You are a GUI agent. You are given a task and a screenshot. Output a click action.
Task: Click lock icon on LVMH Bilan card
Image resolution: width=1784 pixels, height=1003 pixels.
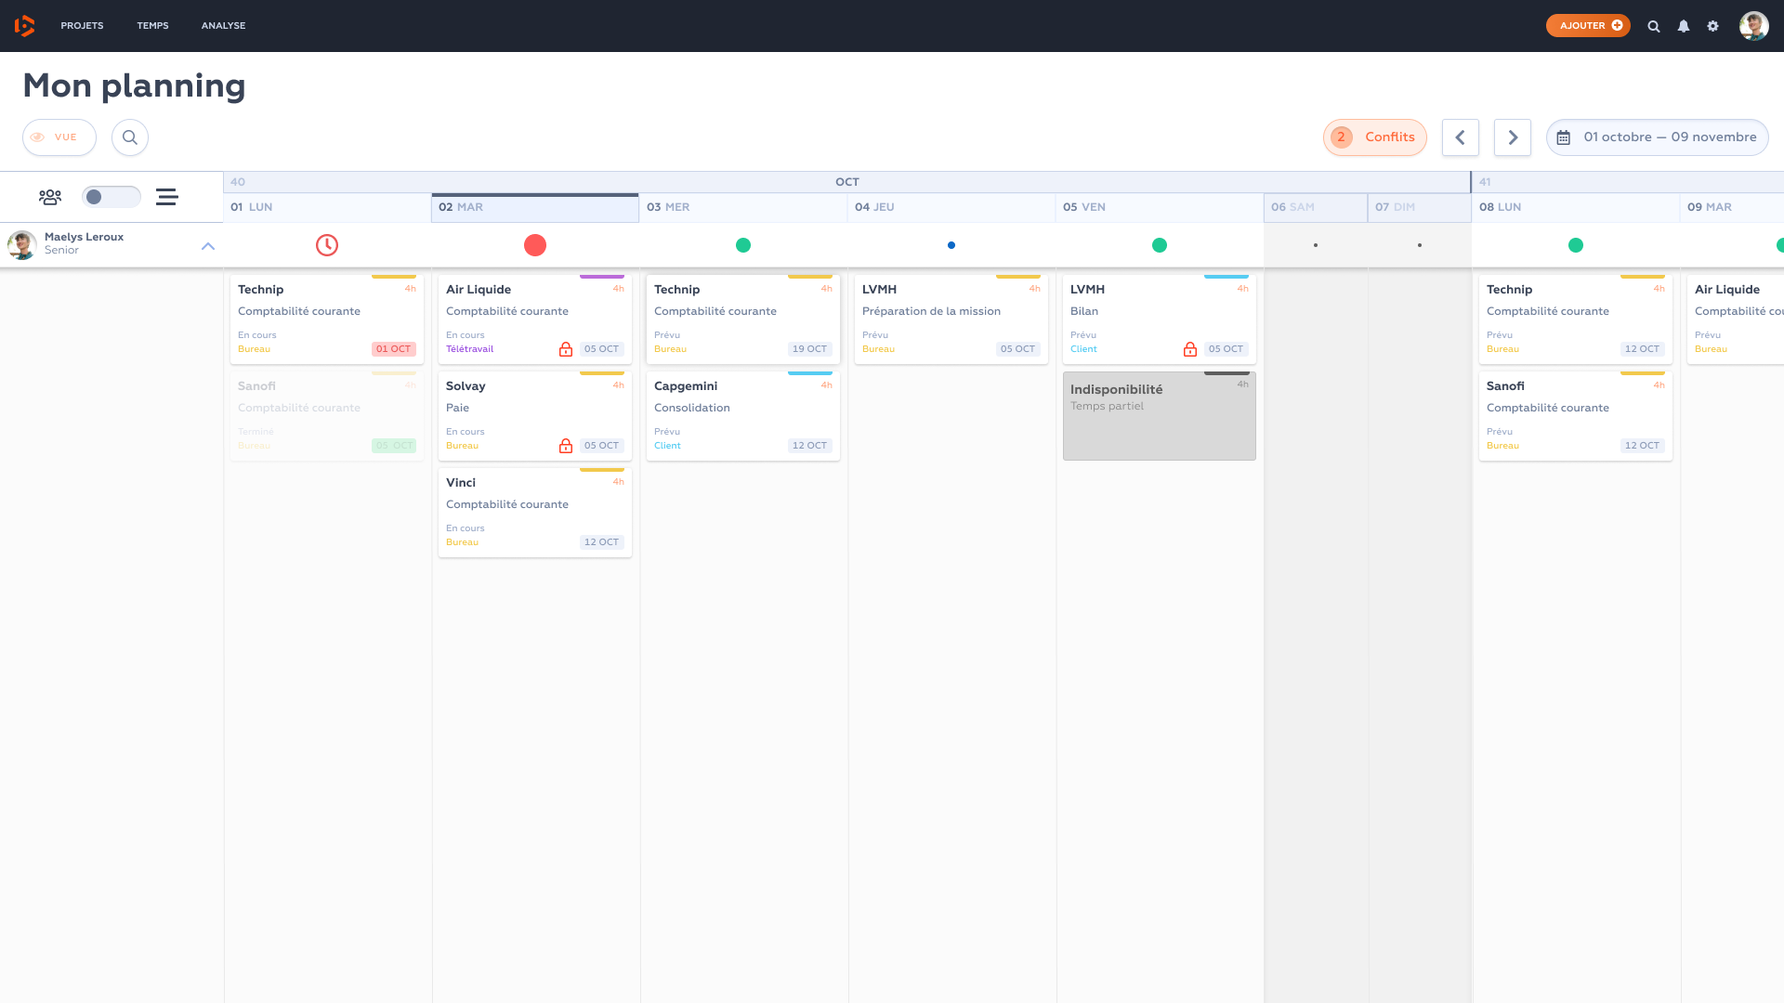[1190, 349]
